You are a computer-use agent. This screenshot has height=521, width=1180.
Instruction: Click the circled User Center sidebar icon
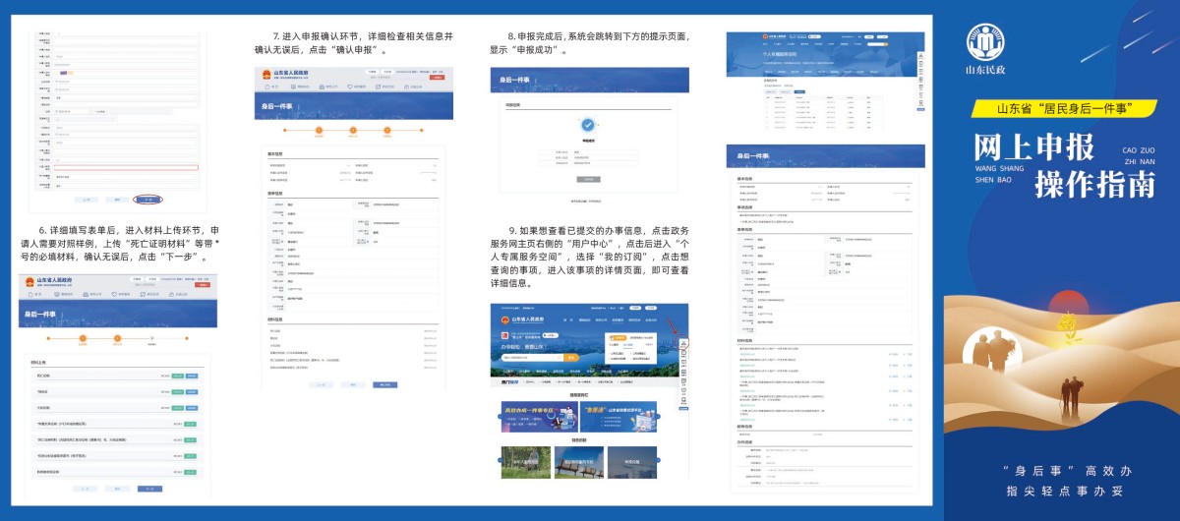[683, 342]
